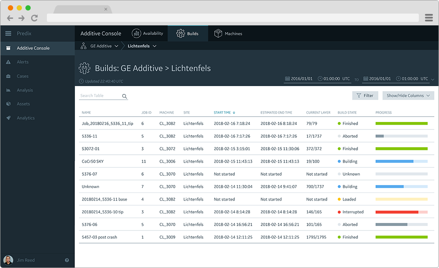Click machine CL_3006 cell

[x=167, y=161]
